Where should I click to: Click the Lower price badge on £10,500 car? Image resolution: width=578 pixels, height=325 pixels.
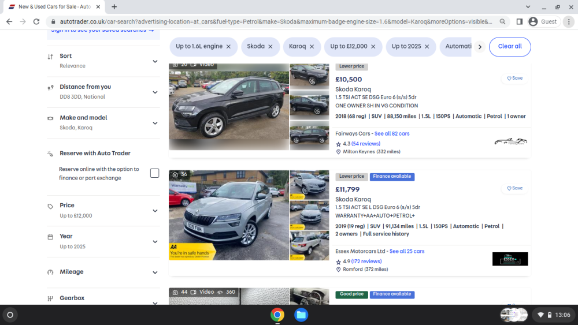coord(351,66)
